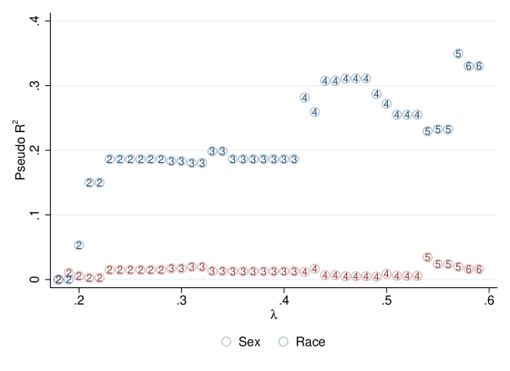Click the .2 tick label on x-axis
Viewport: 510px width, 371px height.
pyautogui.click(x=78, y=301)
